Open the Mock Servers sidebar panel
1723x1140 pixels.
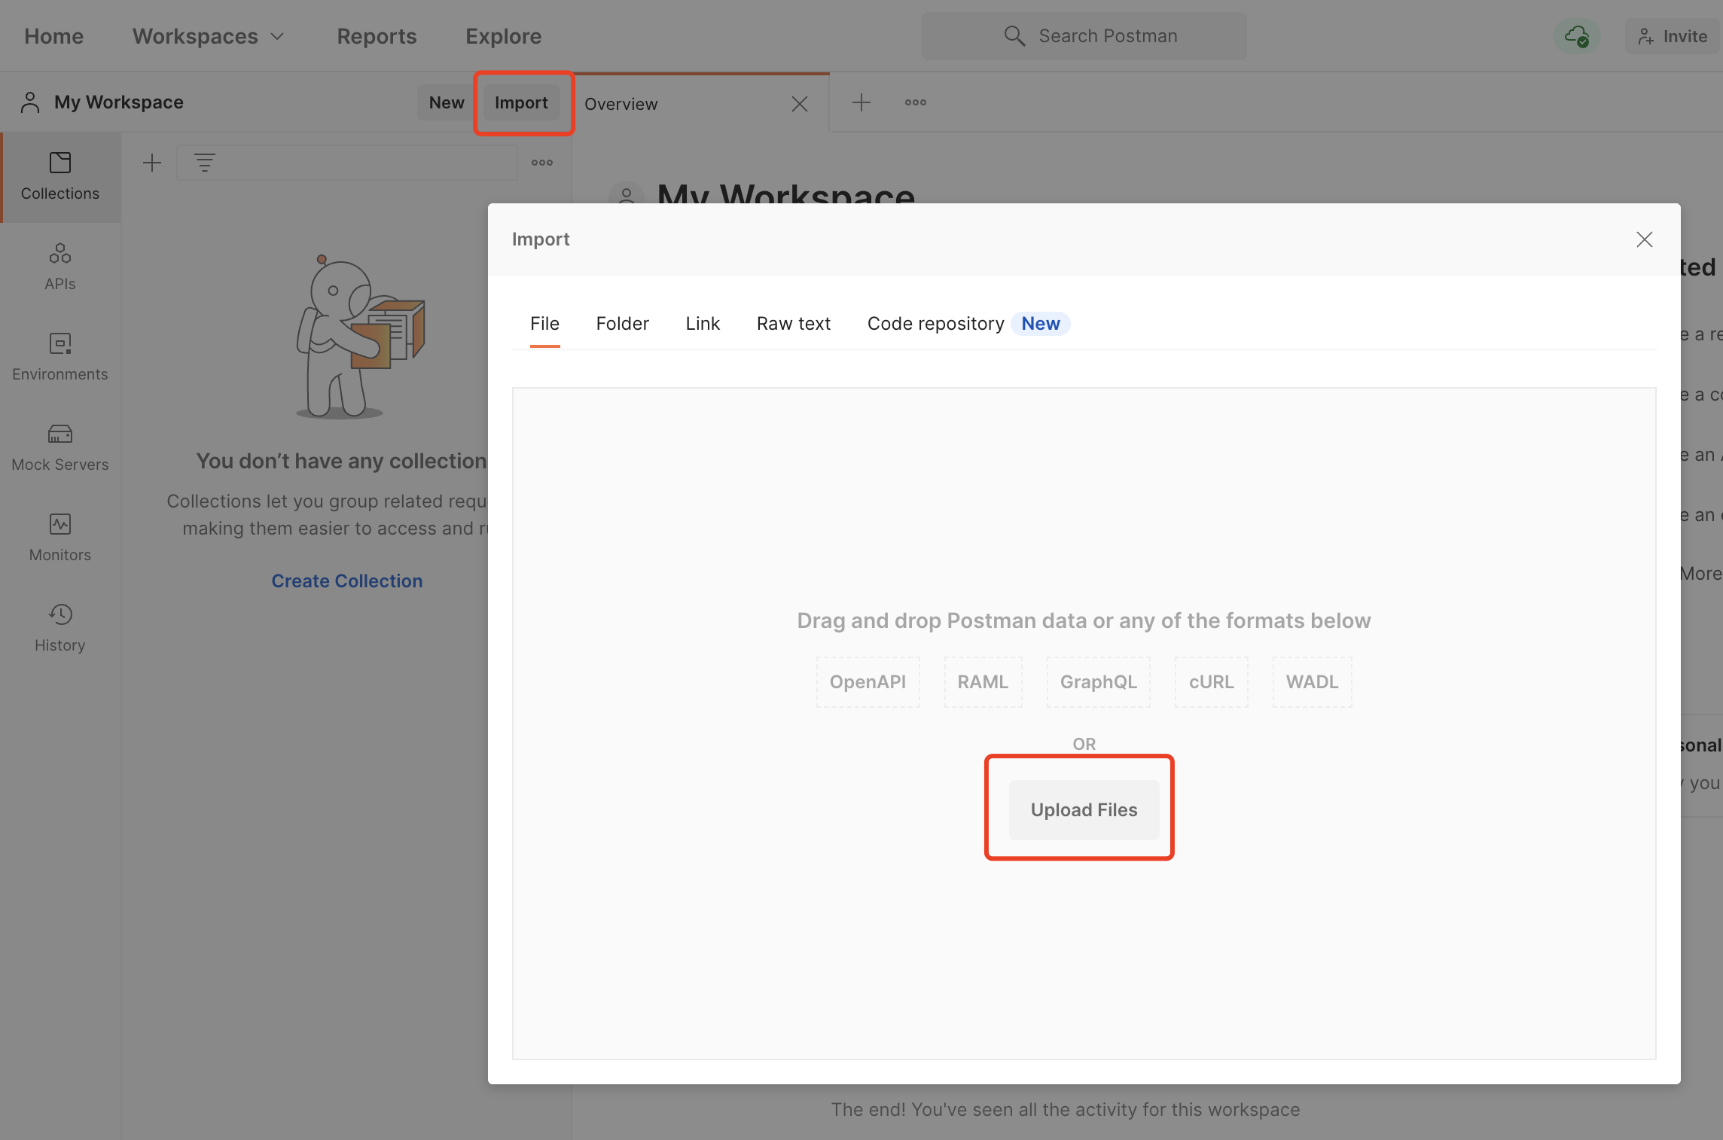point(60,448)
